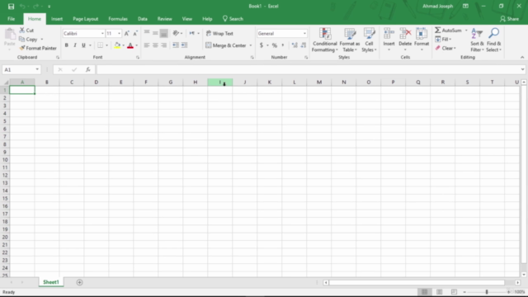Align cell text to the right
This screenshot has width=528, height=297.
pyautogui.click(x=163, y=45)
